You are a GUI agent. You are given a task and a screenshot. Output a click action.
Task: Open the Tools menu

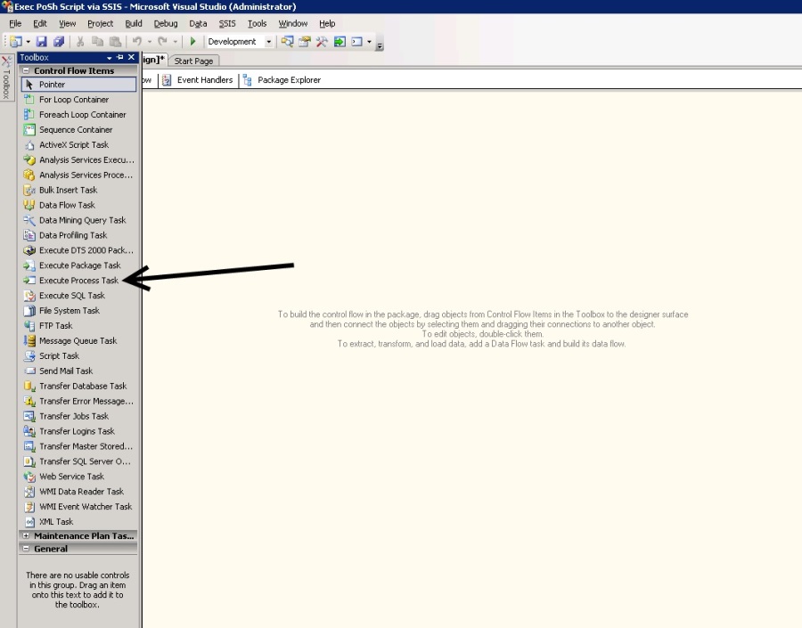pos(258,23)
